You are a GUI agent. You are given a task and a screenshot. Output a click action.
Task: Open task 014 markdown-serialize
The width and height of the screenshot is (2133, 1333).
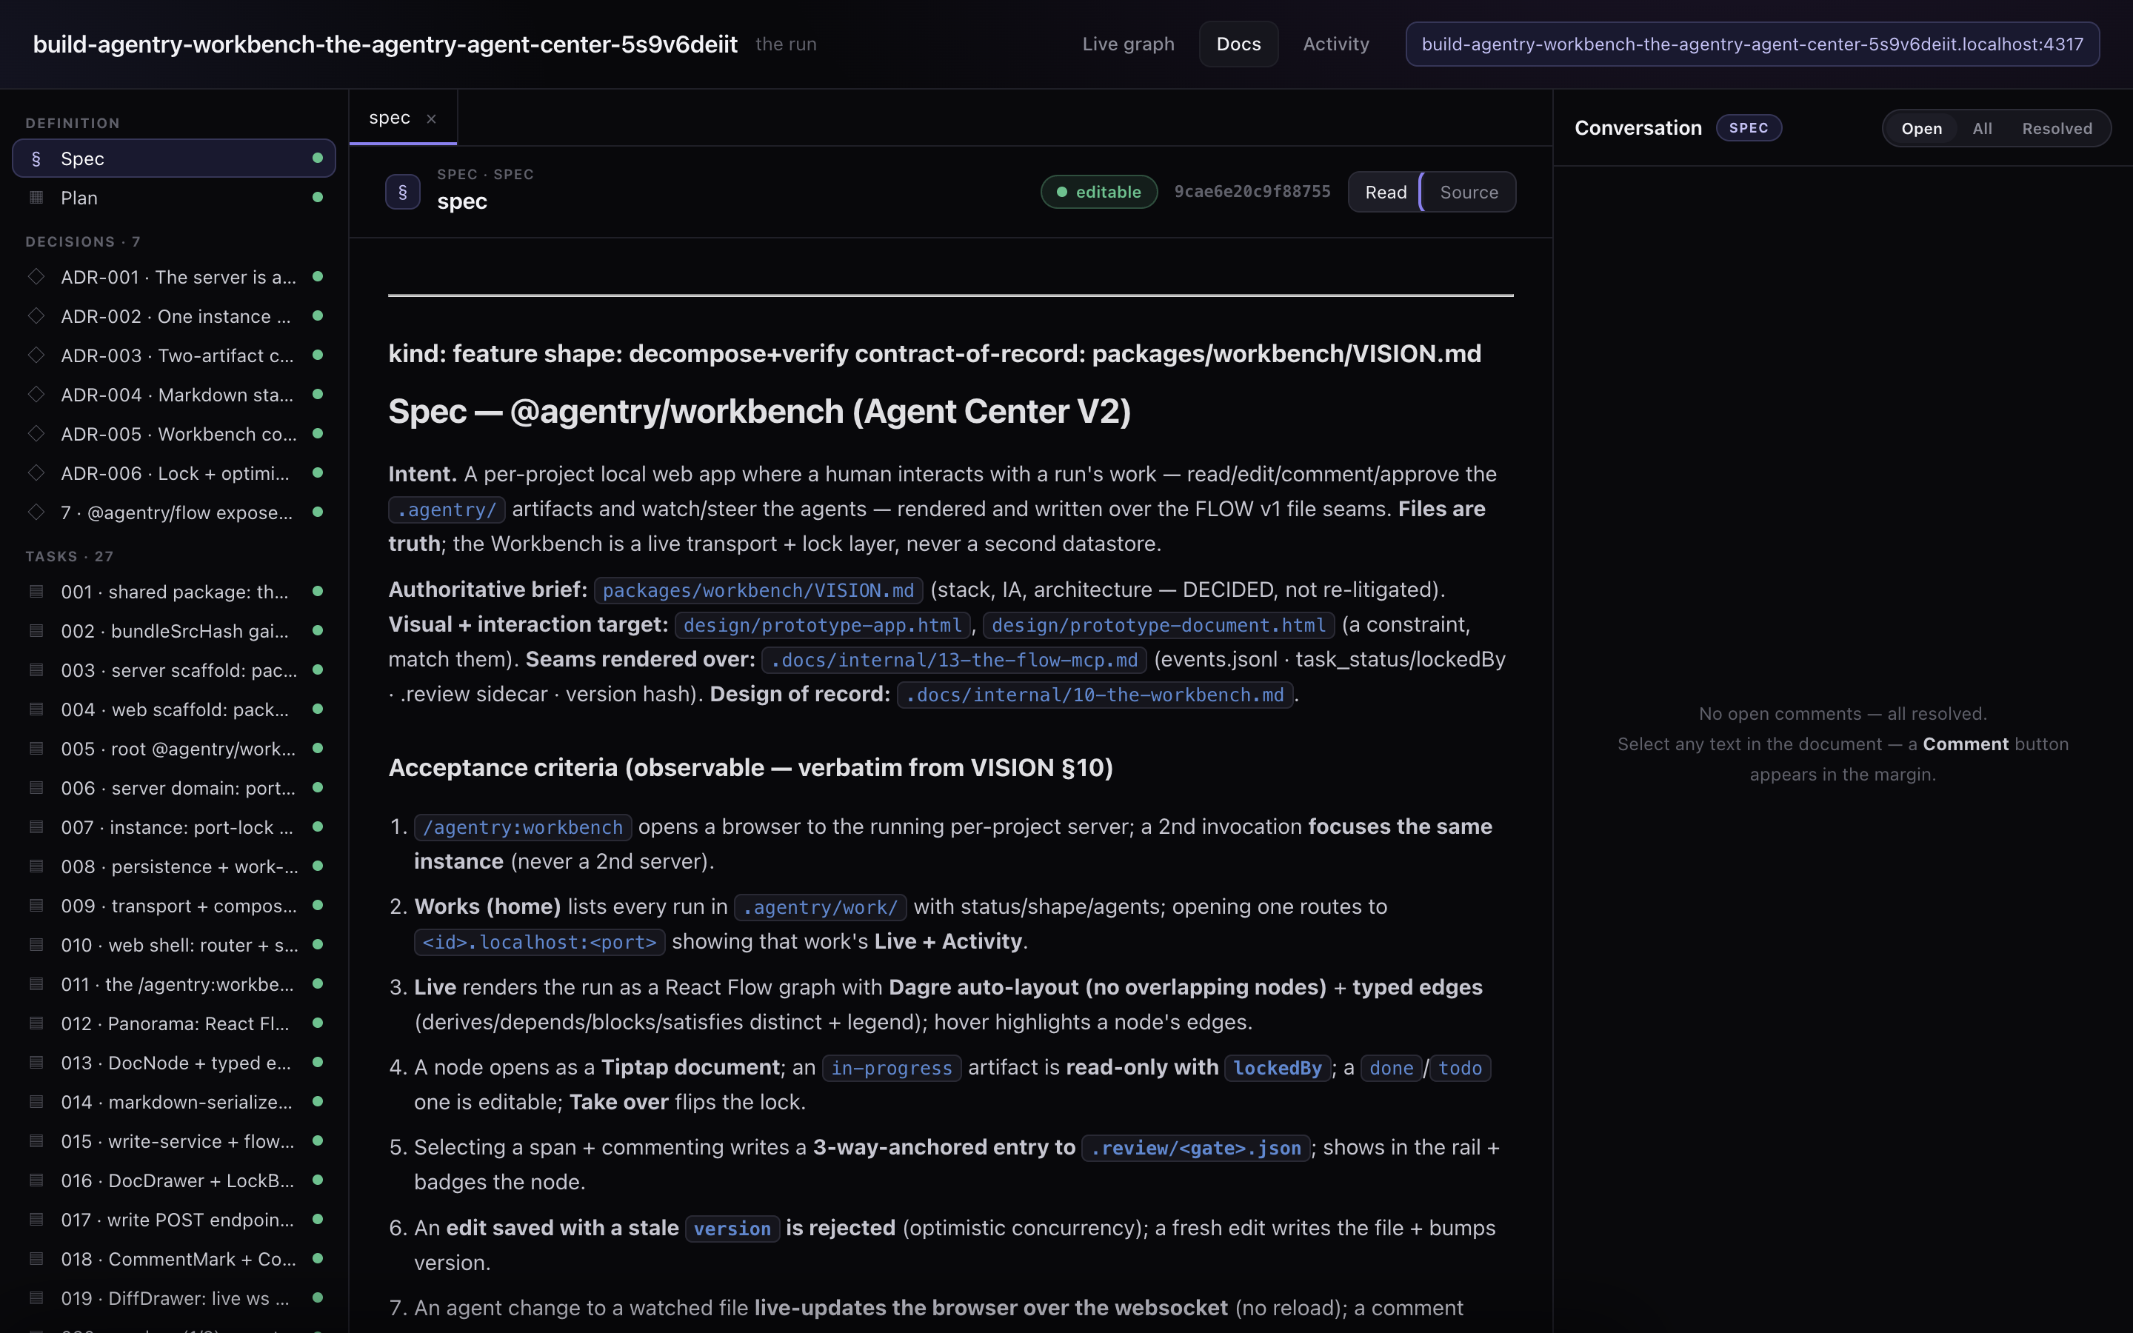[x=173, y=1102]
